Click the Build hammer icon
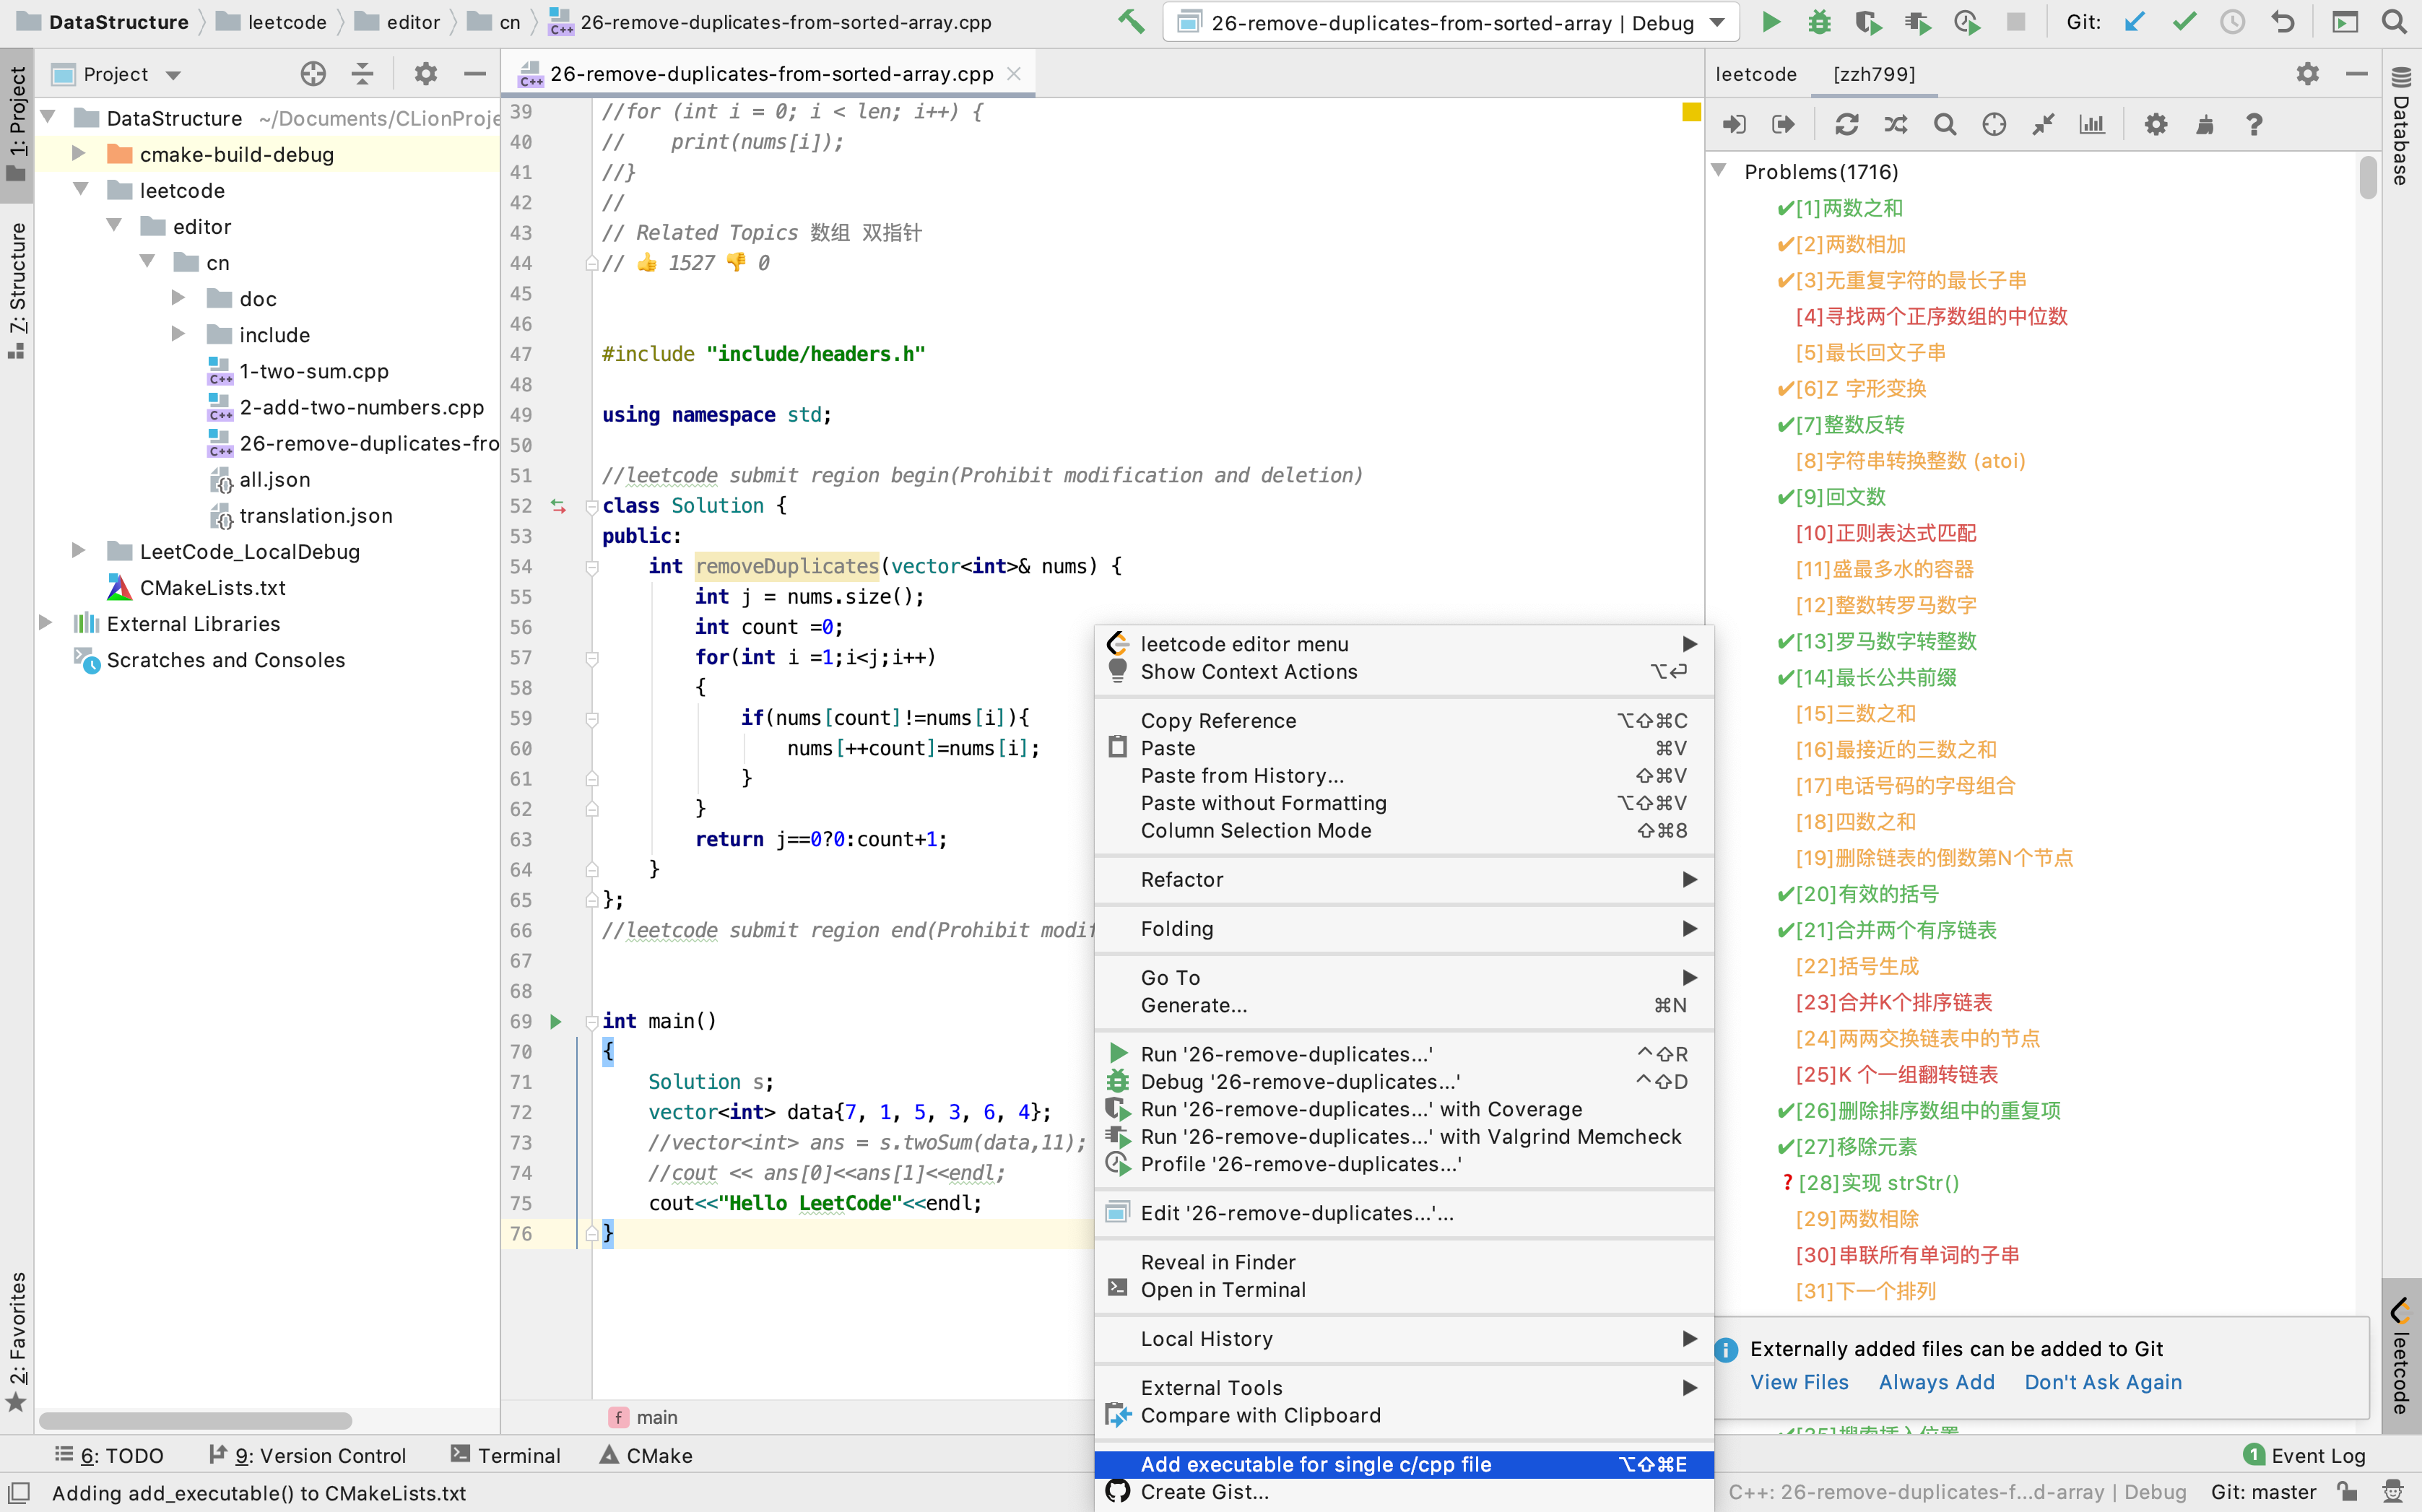The height and width of the screenshot is (1512, 2422). point(1131,22)
